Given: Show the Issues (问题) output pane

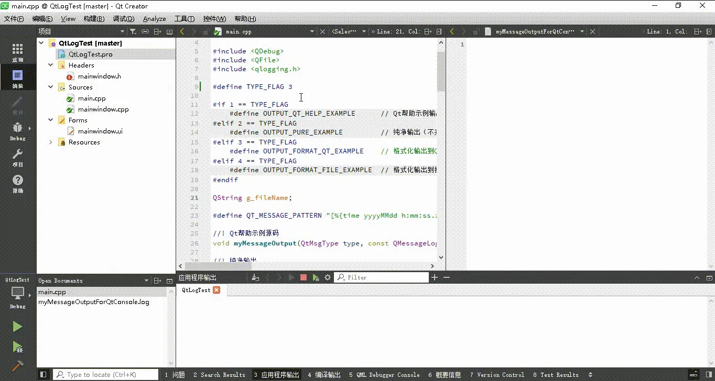Looking at the screenshot, I should tap(175, 375).
